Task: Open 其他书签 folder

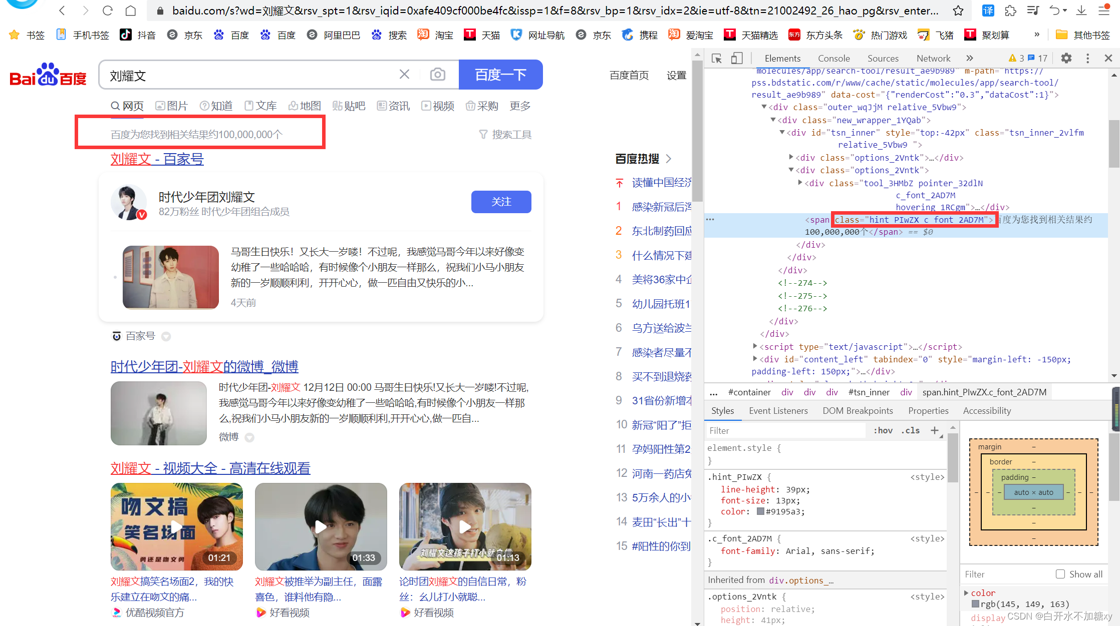Action: pos(1082,35)
